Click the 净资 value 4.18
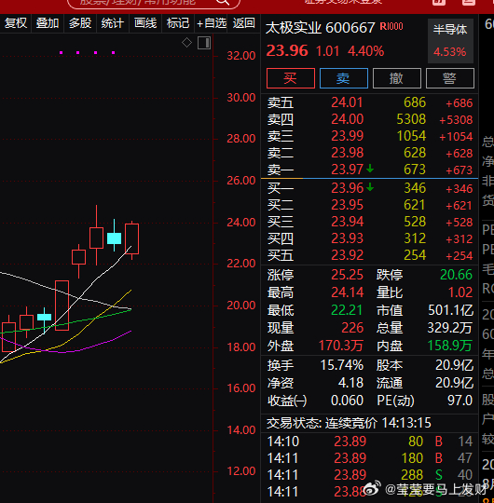The image size is (494, 503). point(350,383)
